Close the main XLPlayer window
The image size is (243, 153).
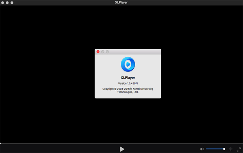pyautogui.click(x=2, y=3)
